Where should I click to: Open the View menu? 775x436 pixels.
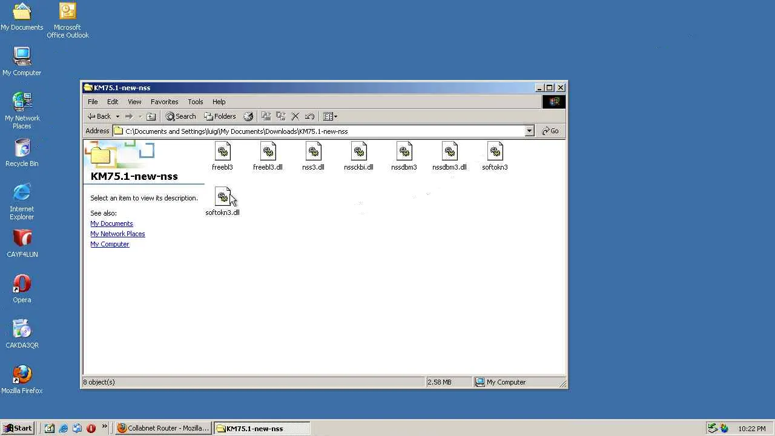pyautogui.click(x=134, y=102)
